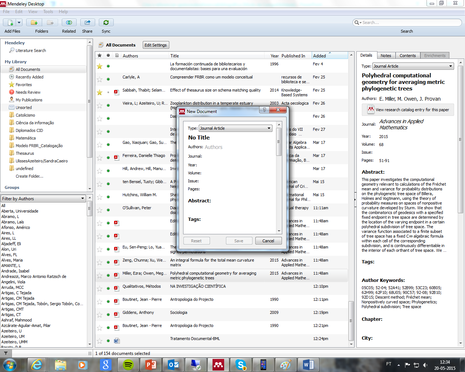The width and height of the screenshot is (465, 372).
Task: Click Cancel in New Document dialog
Action: [268, 241]
